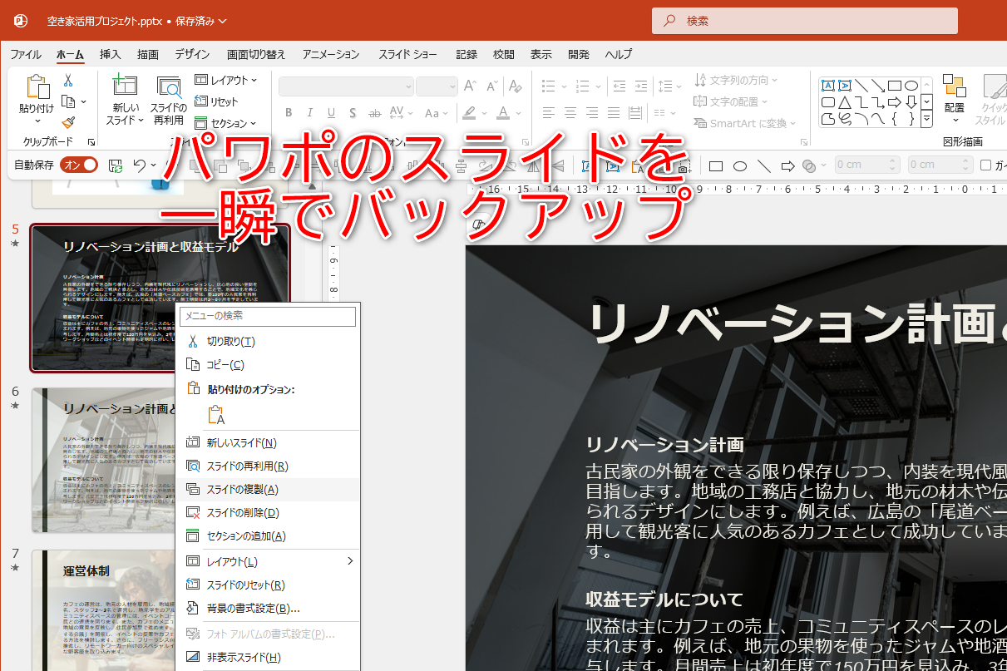
Task: Open the font color swatch
Action: click(x=503, y=112)
